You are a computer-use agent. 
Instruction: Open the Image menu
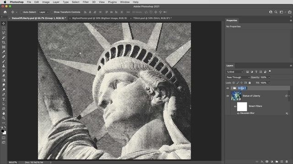(x=46, y=2)
